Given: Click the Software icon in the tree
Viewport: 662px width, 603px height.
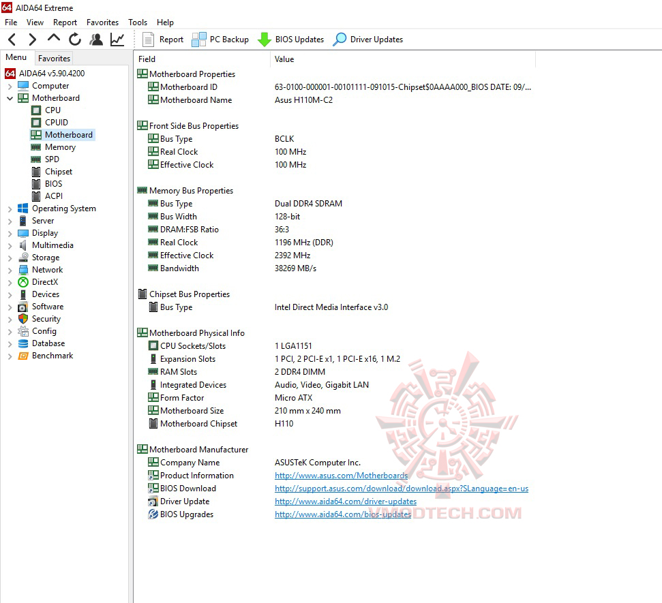Looking at the screenshot, I should click(22, 307).
